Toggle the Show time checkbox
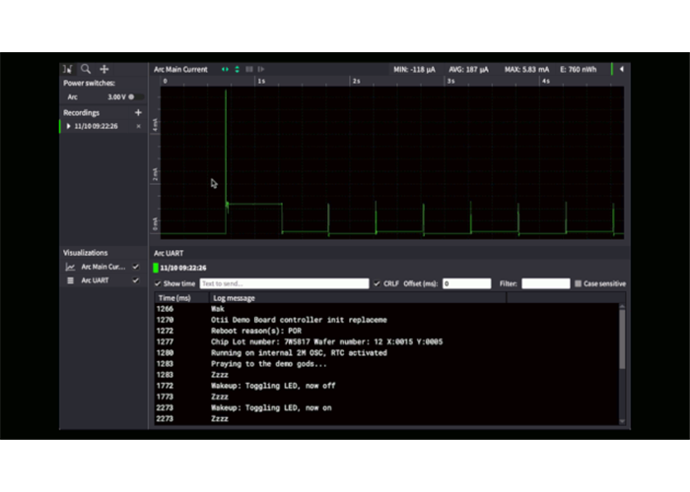690x492 pixels. click(158, 283)
